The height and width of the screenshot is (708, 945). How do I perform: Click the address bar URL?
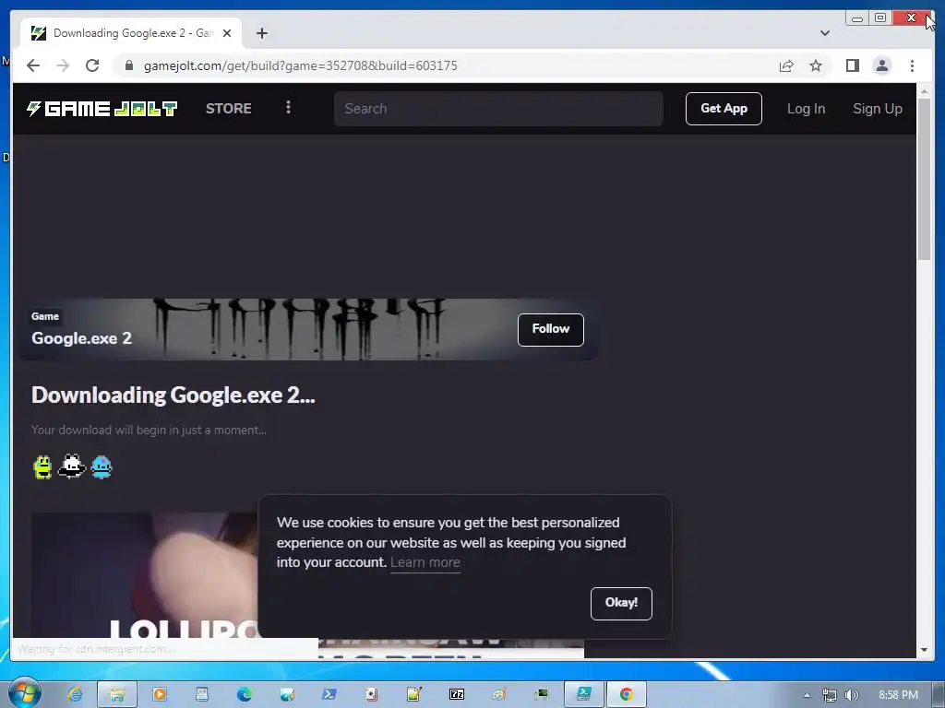click(300, 65)
